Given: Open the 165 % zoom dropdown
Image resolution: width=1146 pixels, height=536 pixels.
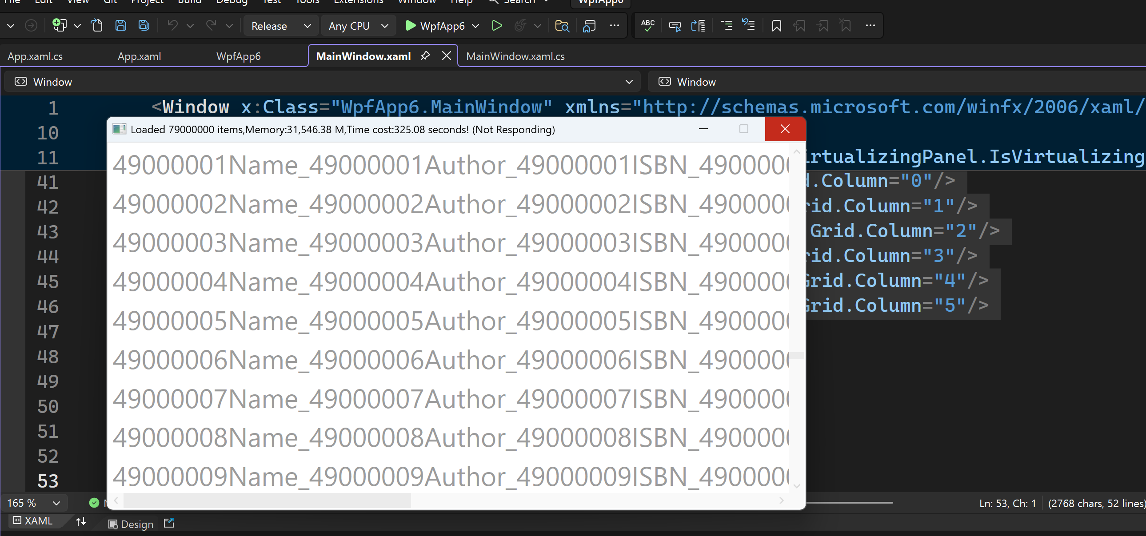Looking at the screenshot, I should [x=56, y=503].
